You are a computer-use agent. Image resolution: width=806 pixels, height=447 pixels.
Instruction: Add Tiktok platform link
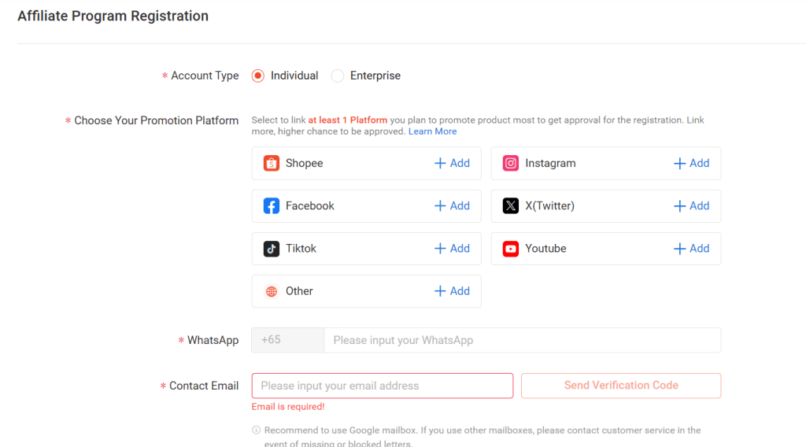pos(452,249)
